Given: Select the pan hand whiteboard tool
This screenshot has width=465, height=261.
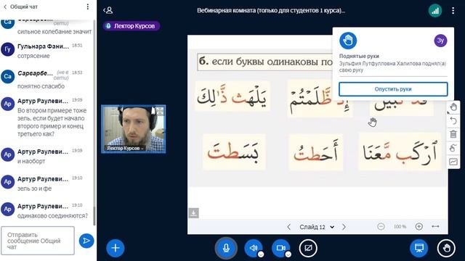Looking at the screenshot, I should pos(453,107).
